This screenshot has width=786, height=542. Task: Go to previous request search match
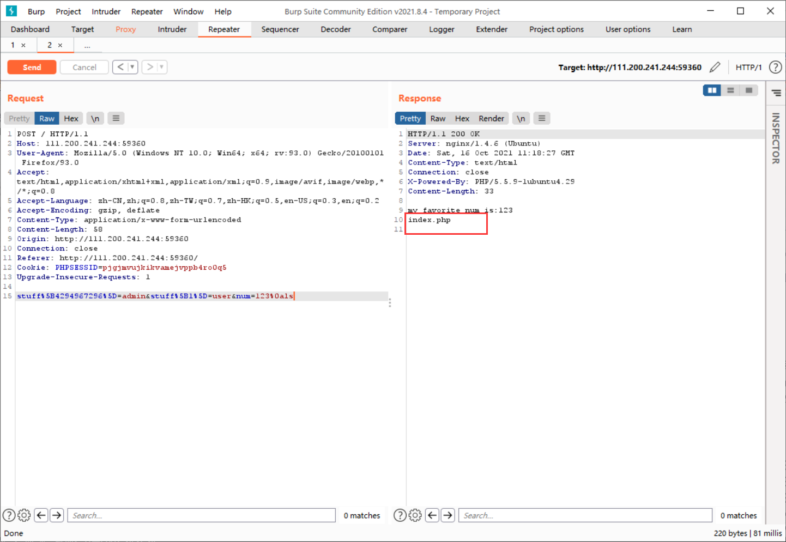click(41, 515)
